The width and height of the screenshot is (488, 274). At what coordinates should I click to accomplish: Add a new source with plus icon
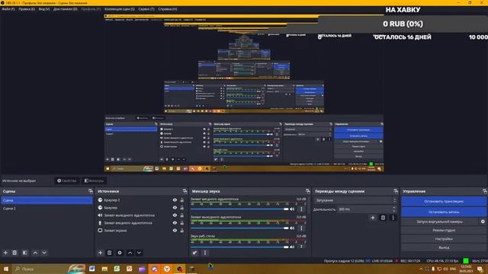[x=100, y=253]
